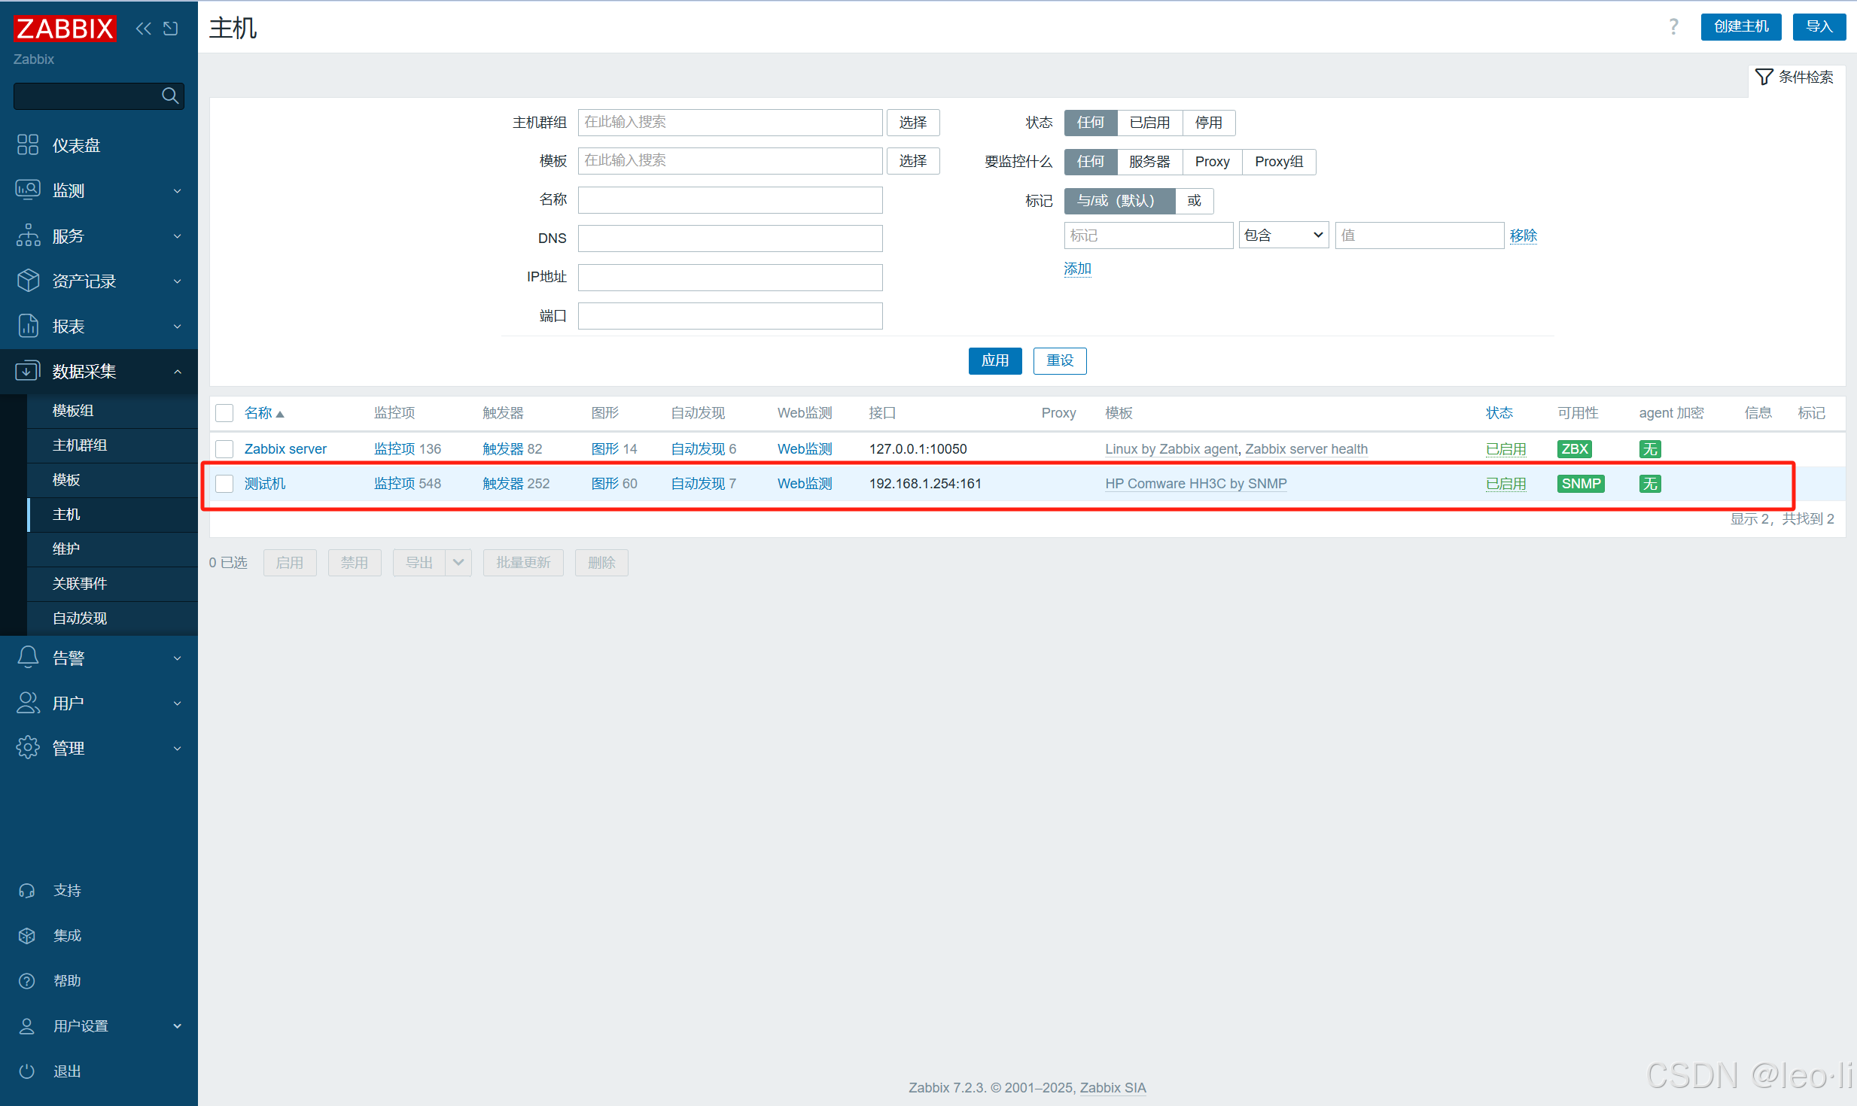
Task: Open the 仪表盘 dashboard icon
Action: pos(28,144)
